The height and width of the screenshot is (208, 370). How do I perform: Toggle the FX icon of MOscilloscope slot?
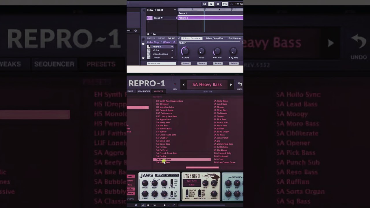coord(149,54)
